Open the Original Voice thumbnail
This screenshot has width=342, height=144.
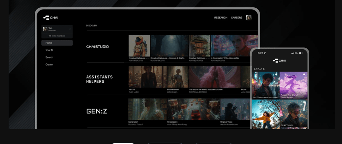[x=235, y=109]
